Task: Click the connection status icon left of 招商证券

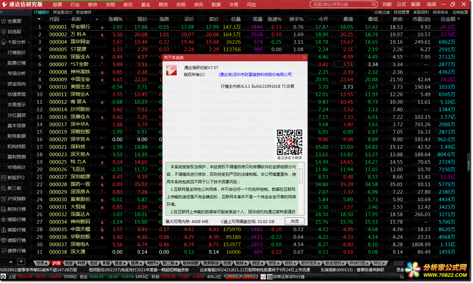Action: tap(263, 277)
